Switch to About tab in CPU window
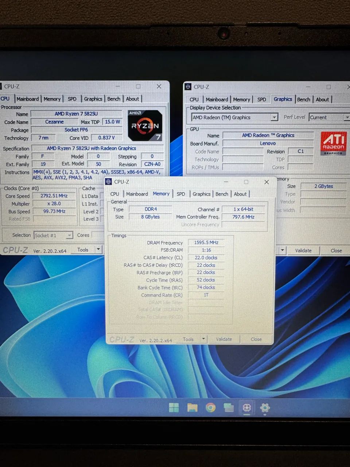Image resolution: width=350 pixels, height=467 pixels. pos(132,99)
